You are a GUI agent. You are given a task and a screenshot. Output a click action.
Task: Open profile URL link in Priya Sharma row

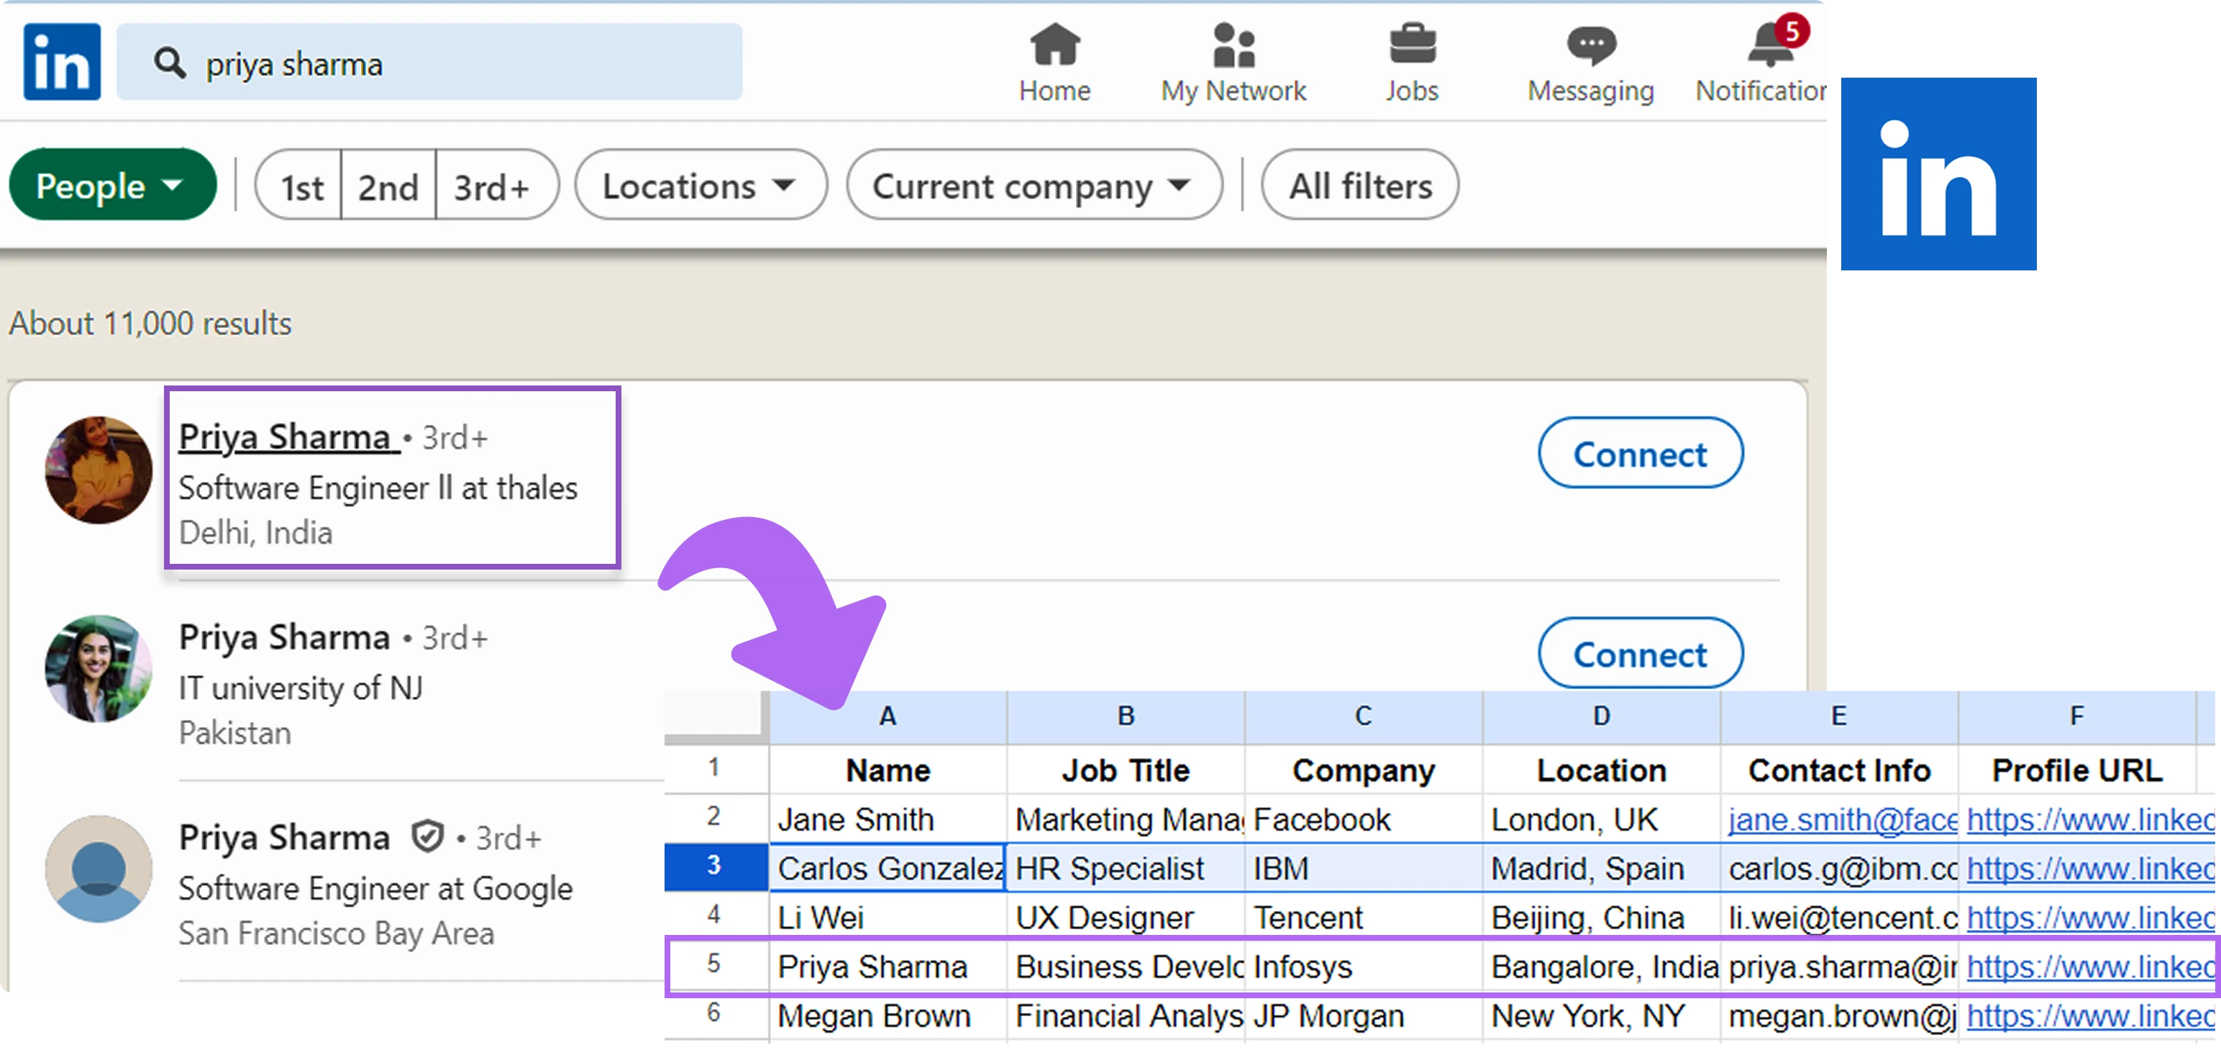[2089, 967]
